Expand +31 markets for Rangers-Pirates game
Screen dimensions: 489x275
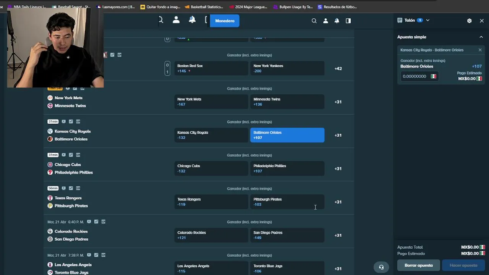point(338,202)
